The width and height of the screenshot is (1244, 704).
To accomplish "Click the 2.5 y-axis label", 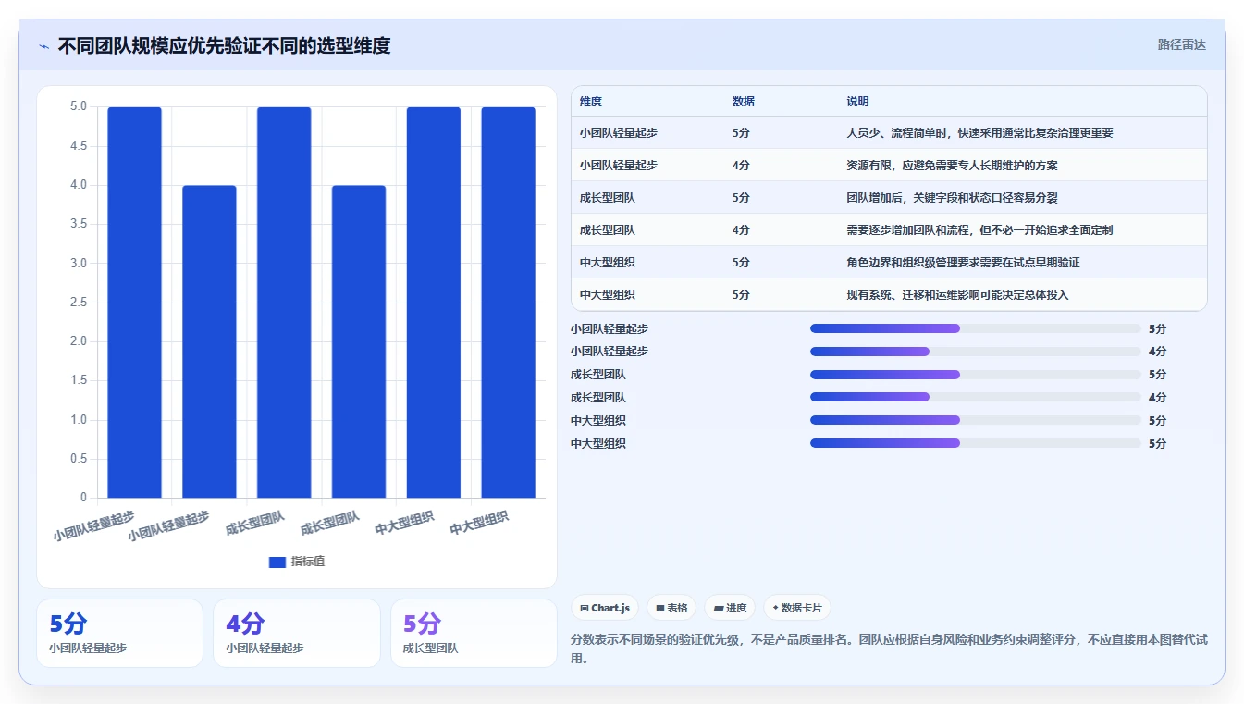I will point(79,303).
